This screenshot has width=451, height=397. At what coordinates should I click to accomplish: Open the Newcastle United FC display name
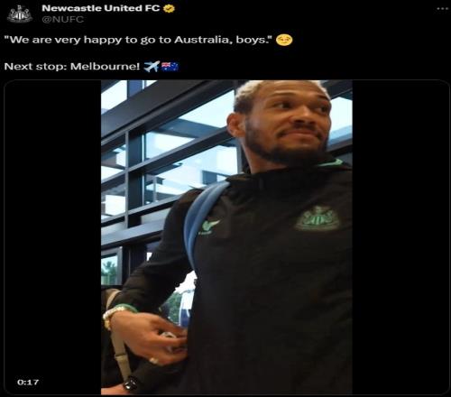pyautogui.click(x=101, y=8)
